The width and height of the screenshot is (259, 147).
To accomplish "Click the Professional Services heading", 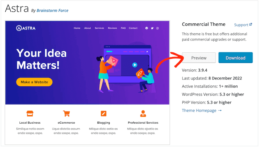I will coord(143,123).
